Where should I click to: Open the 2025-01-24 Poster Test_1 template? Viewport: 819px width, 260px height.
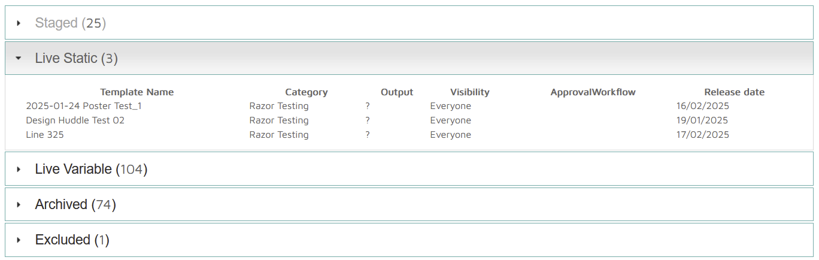point(84,106)
